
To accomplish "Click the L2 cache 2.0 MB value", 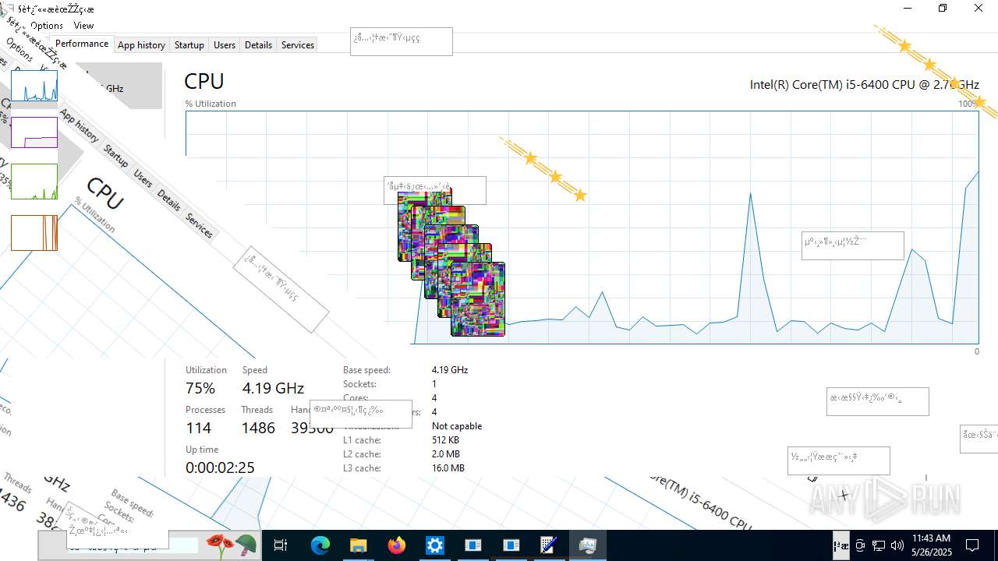I will 446,454.
